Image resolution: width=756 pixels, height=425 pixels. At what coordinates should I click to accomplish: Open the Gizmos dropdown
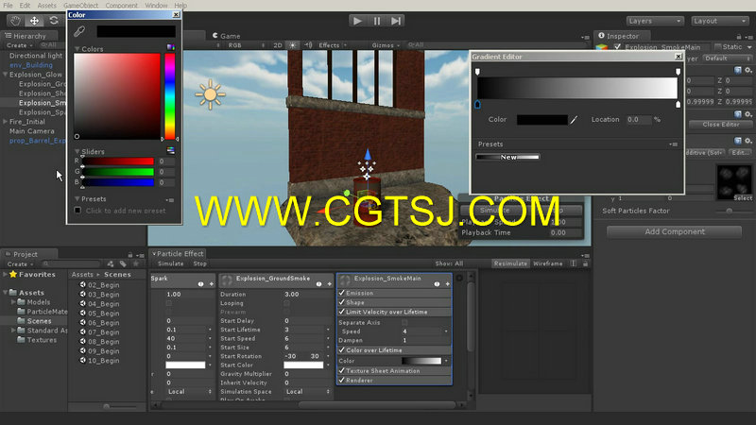pos(386,44)
